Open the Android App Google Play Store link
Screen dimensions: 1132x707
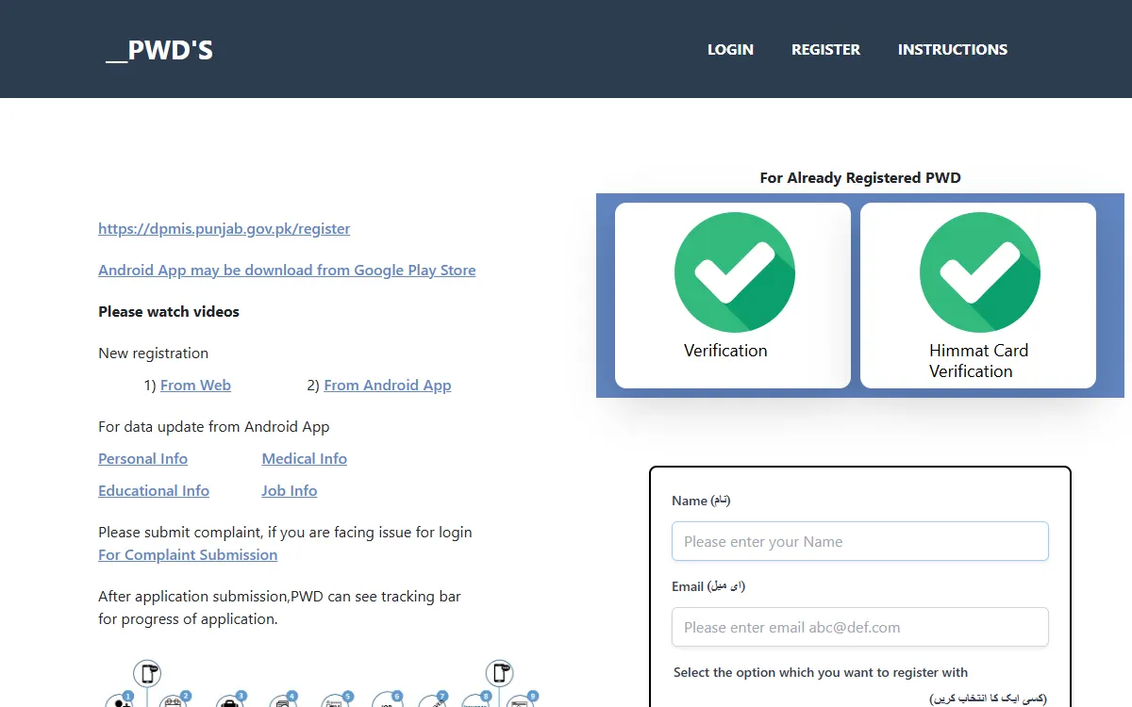(287, 270)
